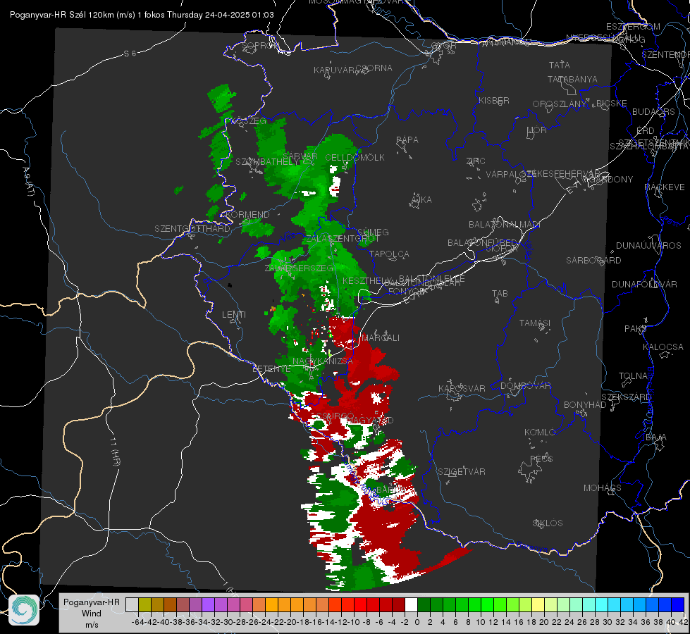
Task: Click the light gray swatch starting the wind legend
Action: tap(132, 604)
